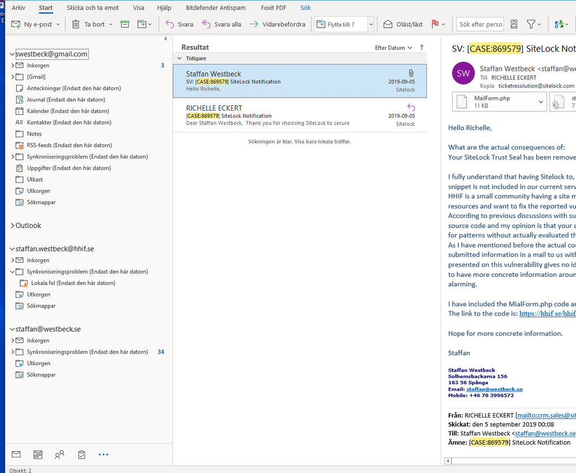The height and width of the screenshot is (473, 576).
Task: Open the Kalender folder
Action: tap(68, 111)
